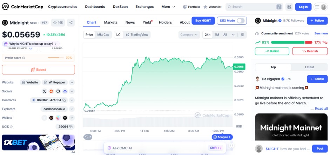The width and height of the screenshot is (330, 155).
Task: Follow Ha Nguyen
Action: pos(317,79)
